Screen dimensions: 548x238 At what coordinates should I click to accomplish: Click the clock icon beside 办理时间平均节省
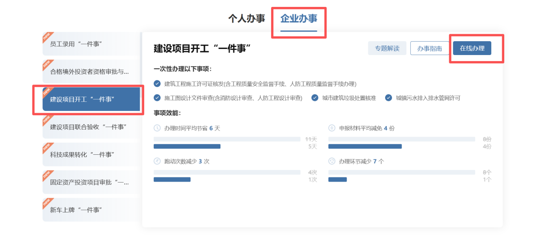pyautogui.click(x=157, y=128)
